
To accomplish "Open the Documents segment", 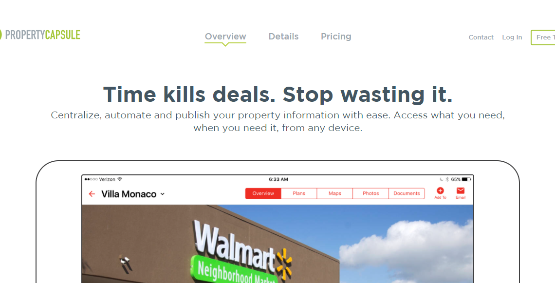I will tap(407, 193).
